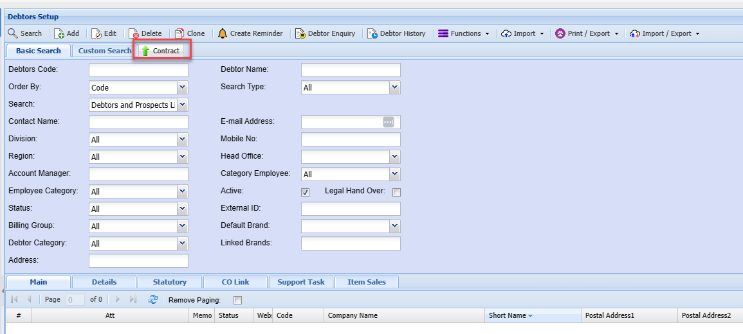Viewport: 743px width, 334px height.
Task: Edit the selected debtor
Action: point(104,33)
